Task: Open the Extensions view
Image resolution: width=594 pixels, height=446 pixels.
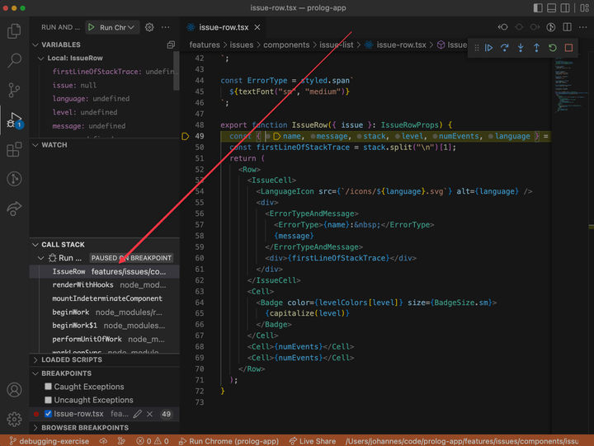Action: pyautogui.click(x=14, y=149)
